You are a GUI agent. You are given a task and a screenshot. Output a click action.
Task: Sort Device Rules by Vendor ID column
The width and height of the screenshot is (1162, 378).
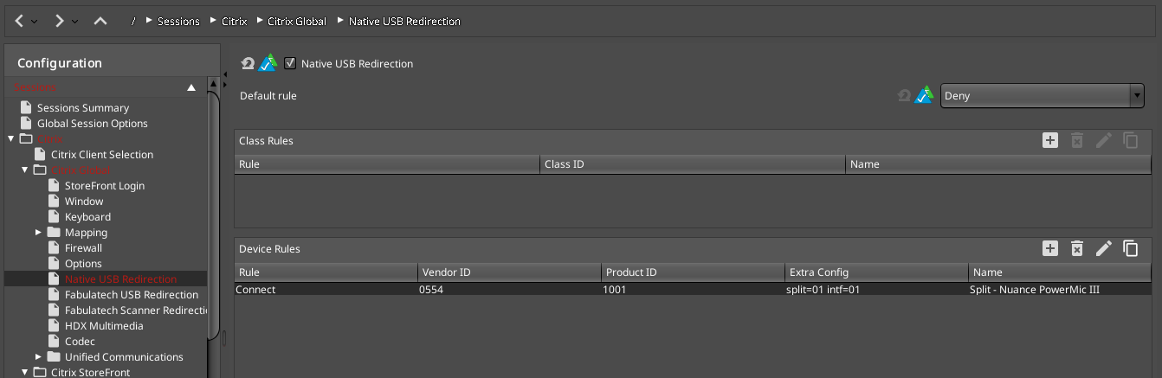pyautogui.click(x=508, y=272)
